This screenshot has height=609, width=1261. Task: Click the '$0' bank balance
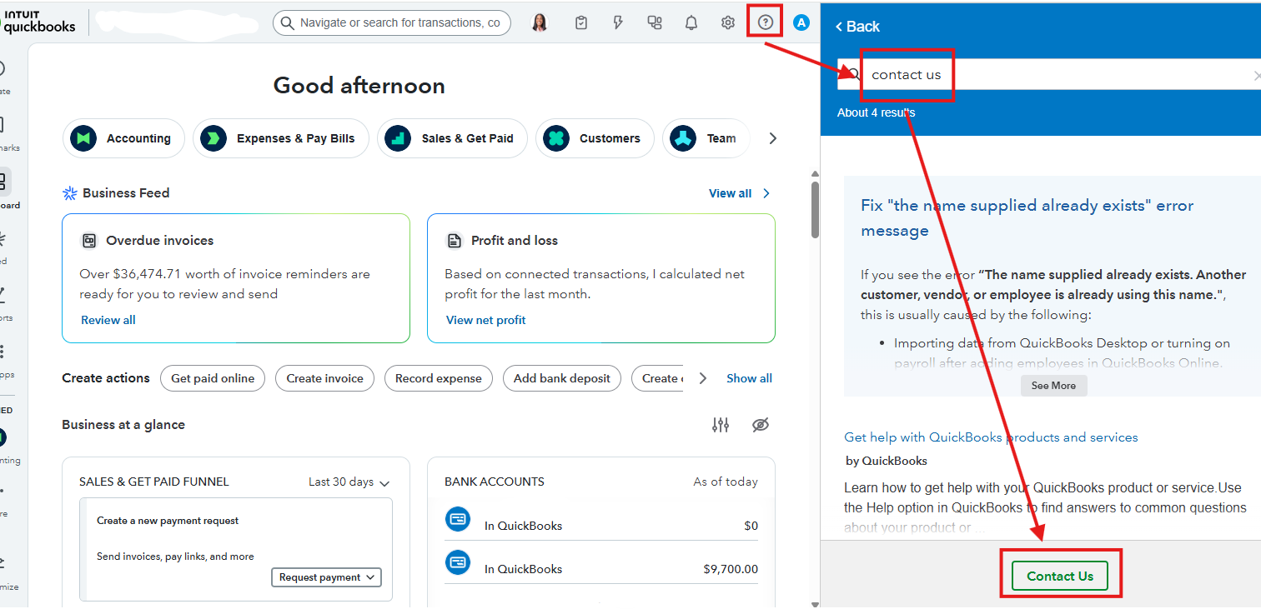click(x=751, y=526)
